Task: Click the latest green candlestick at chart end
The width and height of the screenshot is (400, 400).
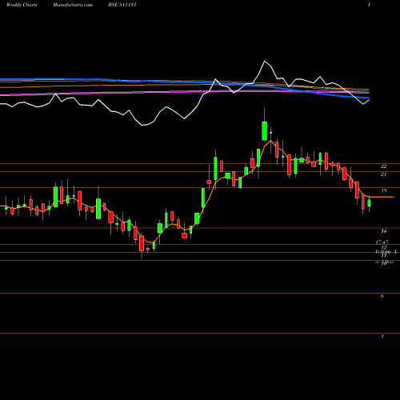Action: [369, 203]
